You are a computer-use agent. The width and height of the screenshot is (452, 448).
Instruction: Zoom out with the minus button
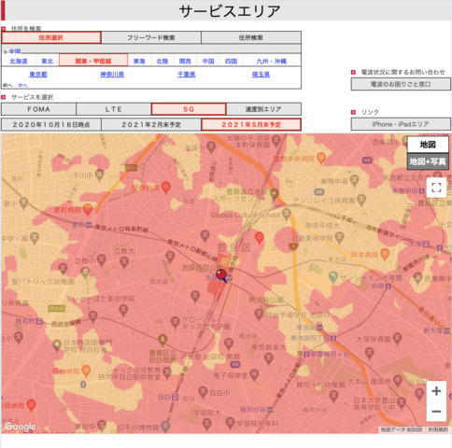tap(436, 412)
